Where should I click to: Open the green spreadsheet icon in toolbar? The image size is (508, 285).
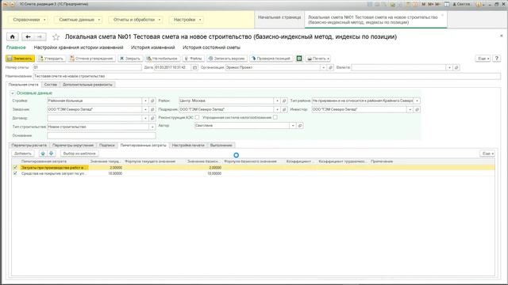299,59
